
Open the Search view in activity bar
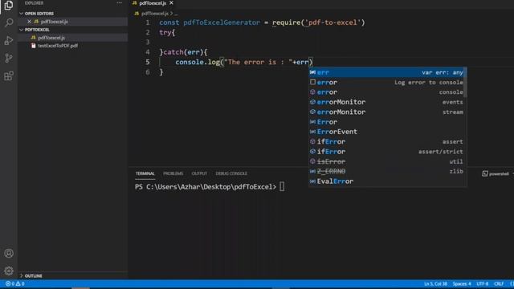click(x=9, y=22)
